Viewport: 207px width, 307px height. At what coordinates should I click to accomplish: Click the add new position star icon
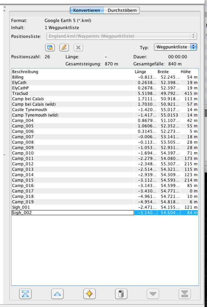[x=89, y=294]
